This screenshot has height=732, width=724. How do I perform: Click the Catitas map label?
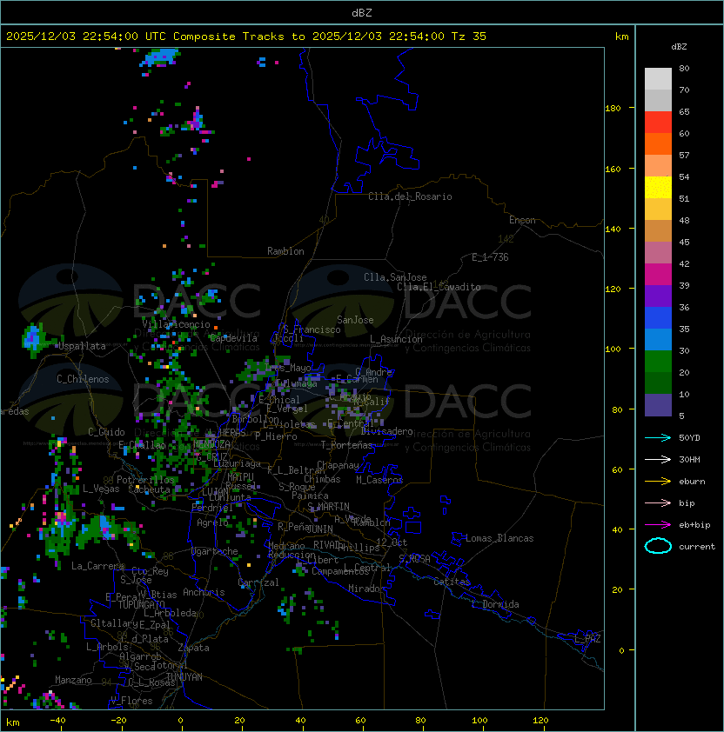click(x=452, y=582)
